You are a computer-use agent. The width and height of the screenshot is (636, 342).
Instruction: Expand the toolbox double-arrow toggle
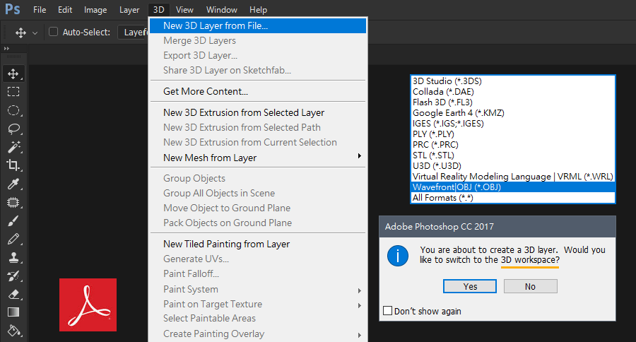[6, 48]
